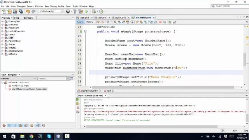This screenshot has height=140, width=249.
Task: Click the Clean and Build Project icon
Action: pyautogui.click(x=81, y=11)
